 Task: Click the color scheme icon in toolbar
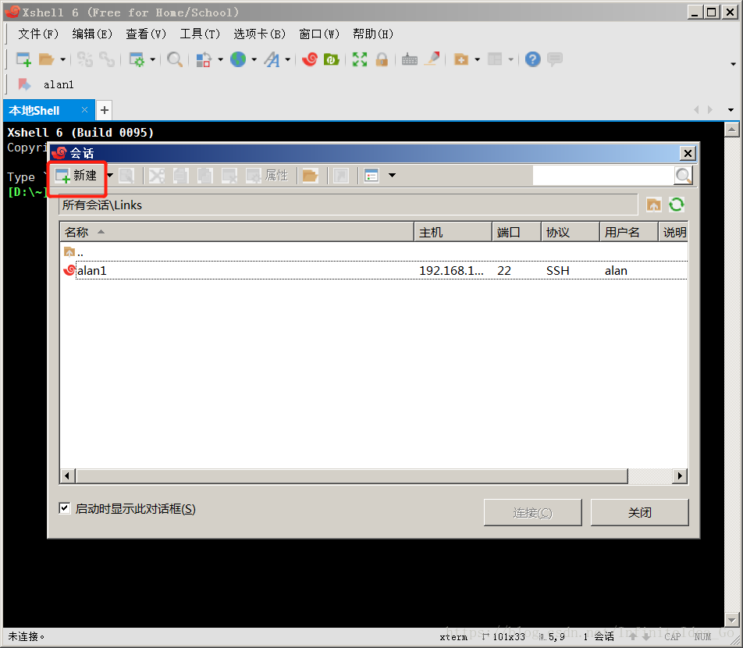[x=203, y=59]
